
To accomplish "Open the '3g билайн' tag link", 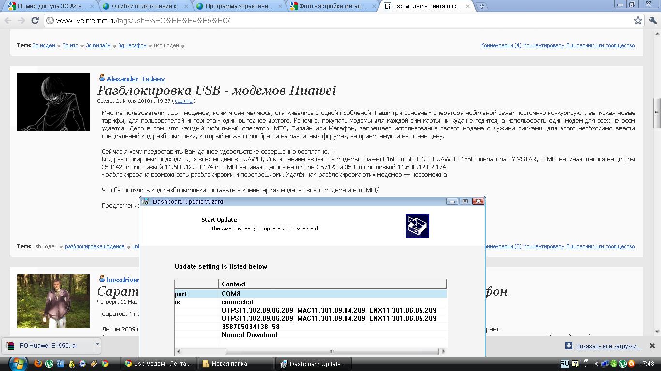I will (99, 45).
